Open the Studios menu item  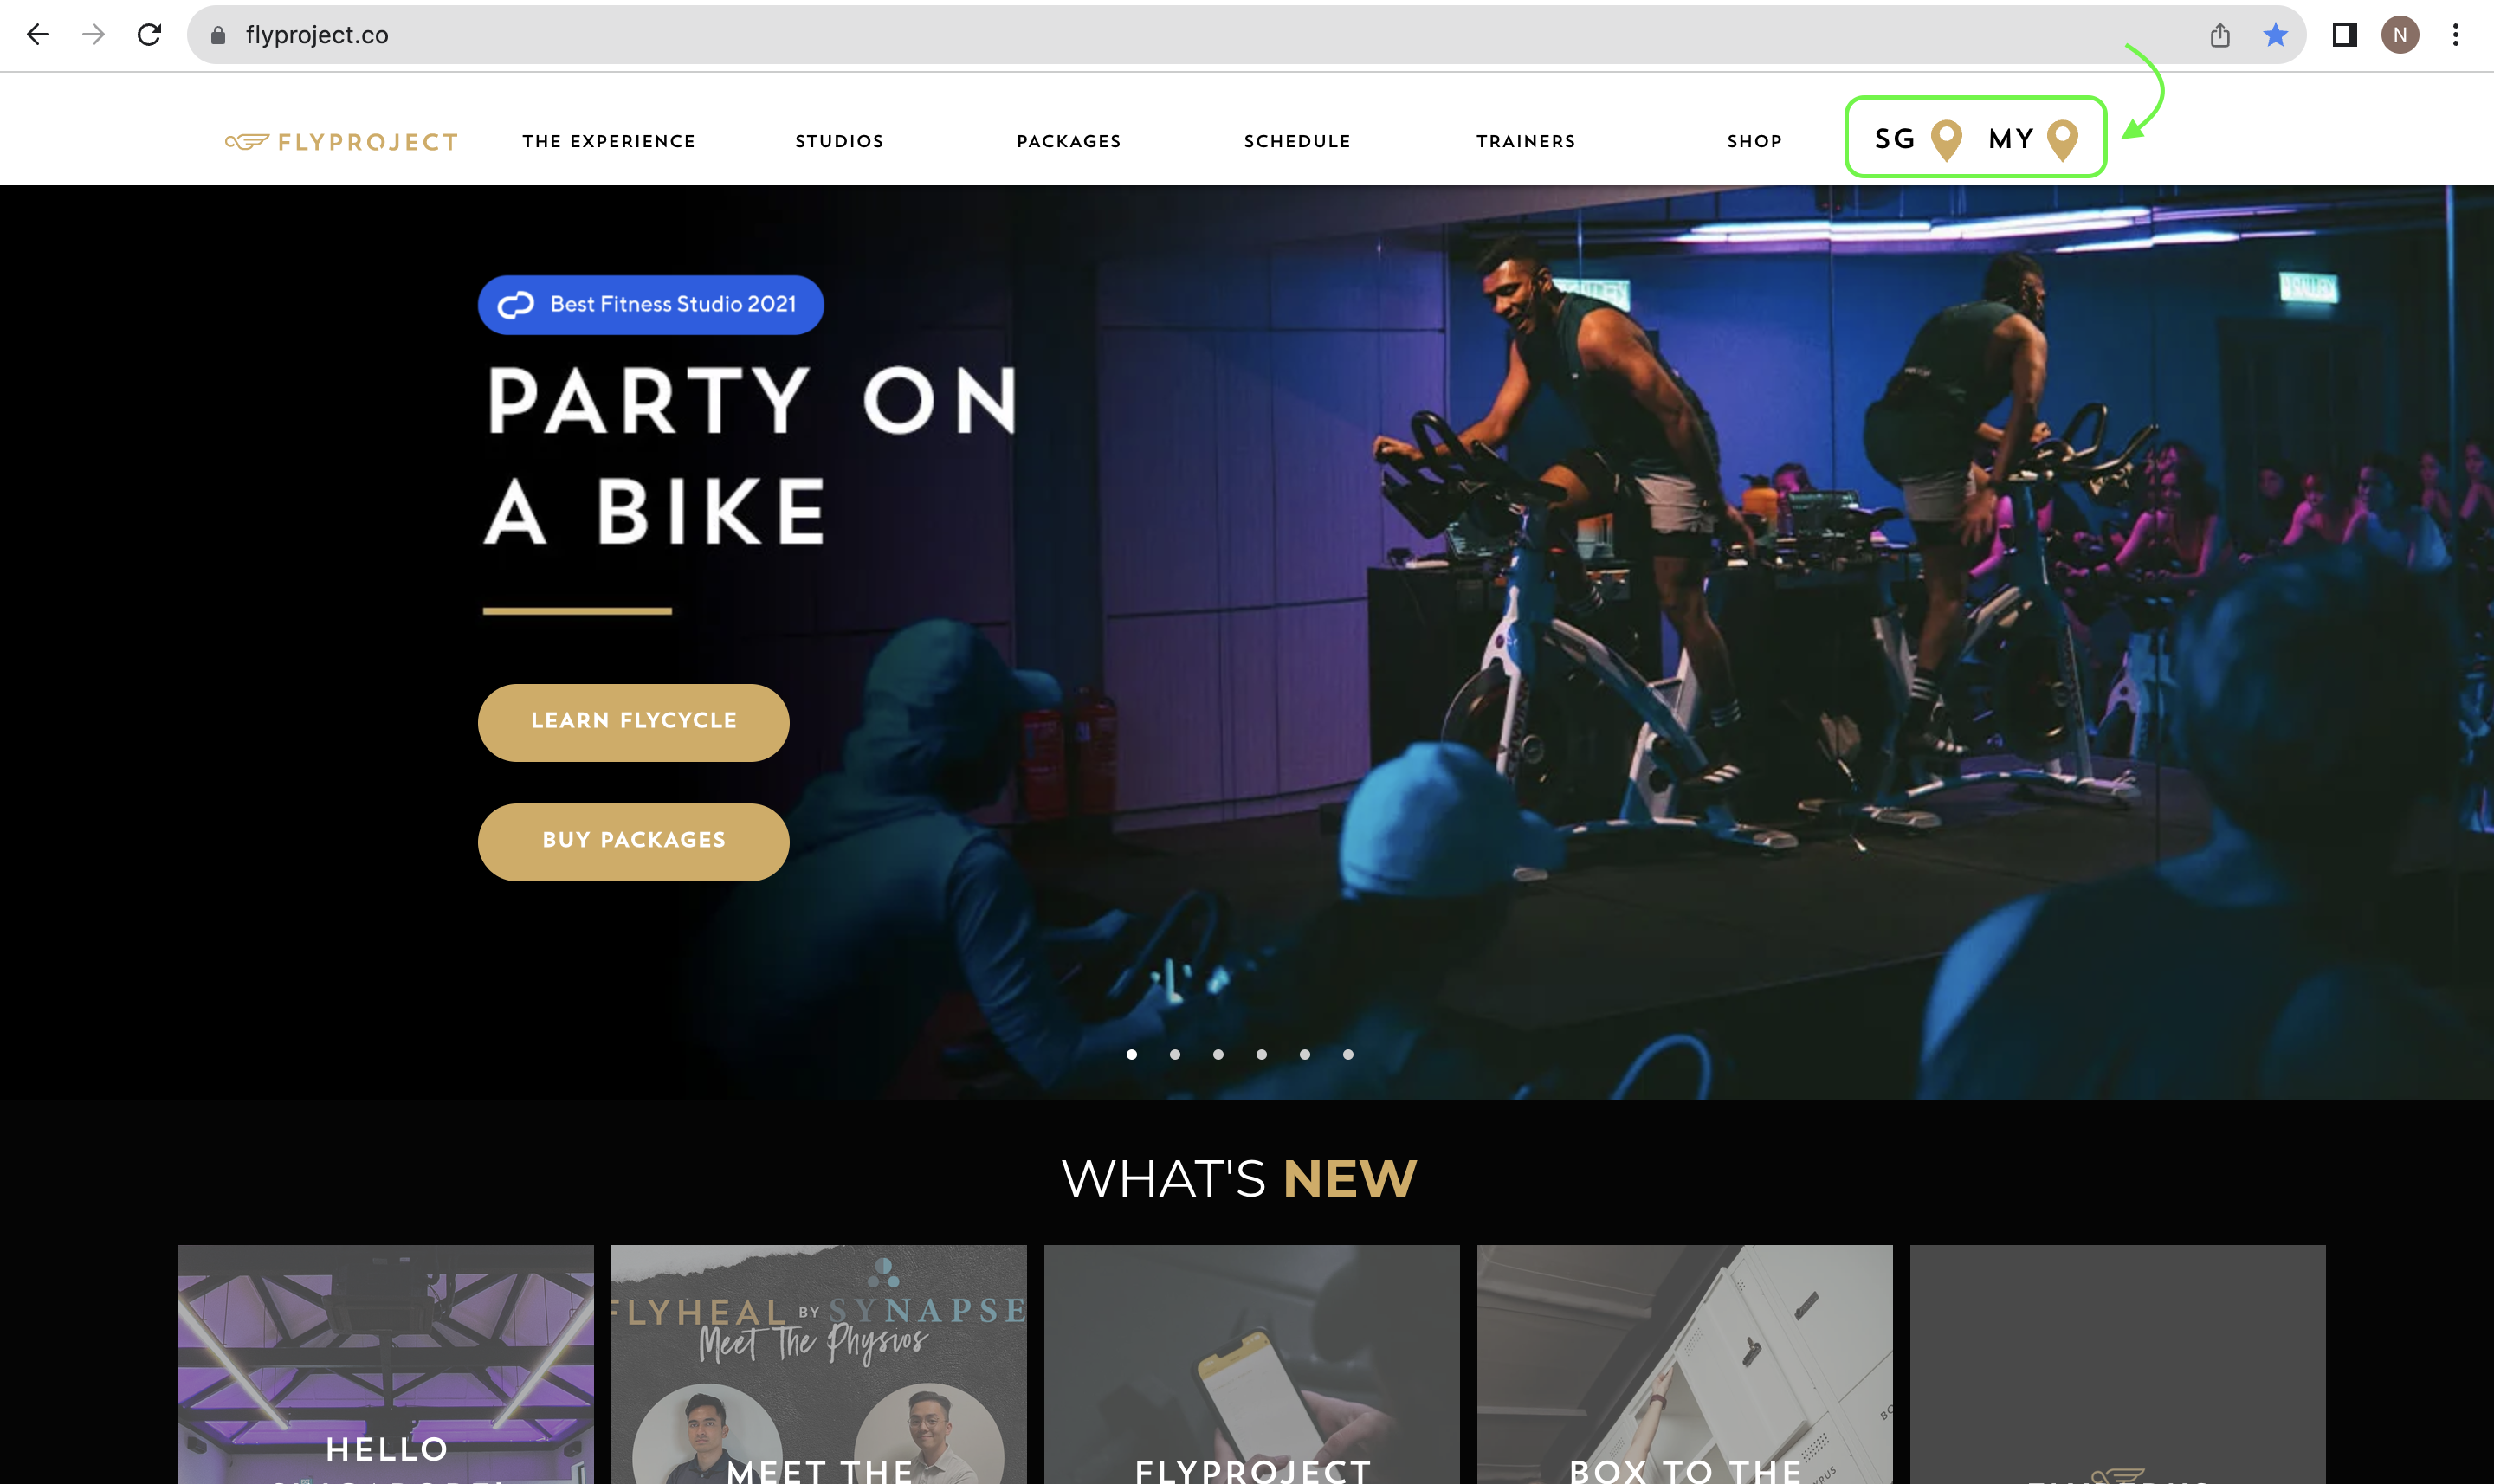coord(840,141)
